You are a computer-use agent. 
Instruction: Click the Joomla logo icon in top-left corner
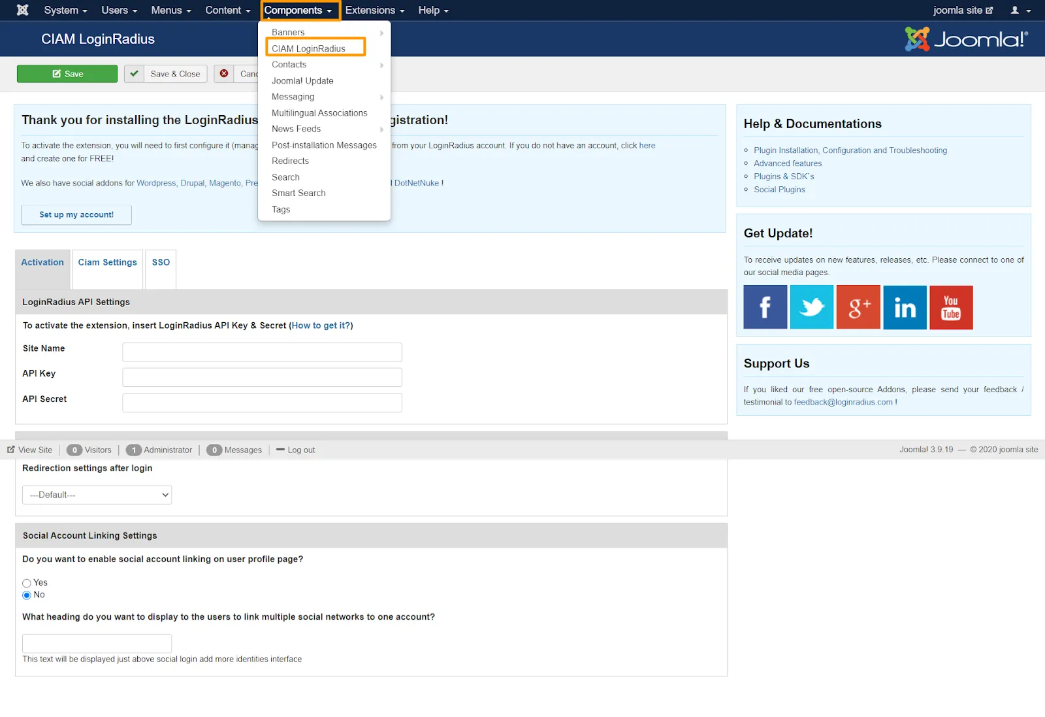tap(22, 10)
